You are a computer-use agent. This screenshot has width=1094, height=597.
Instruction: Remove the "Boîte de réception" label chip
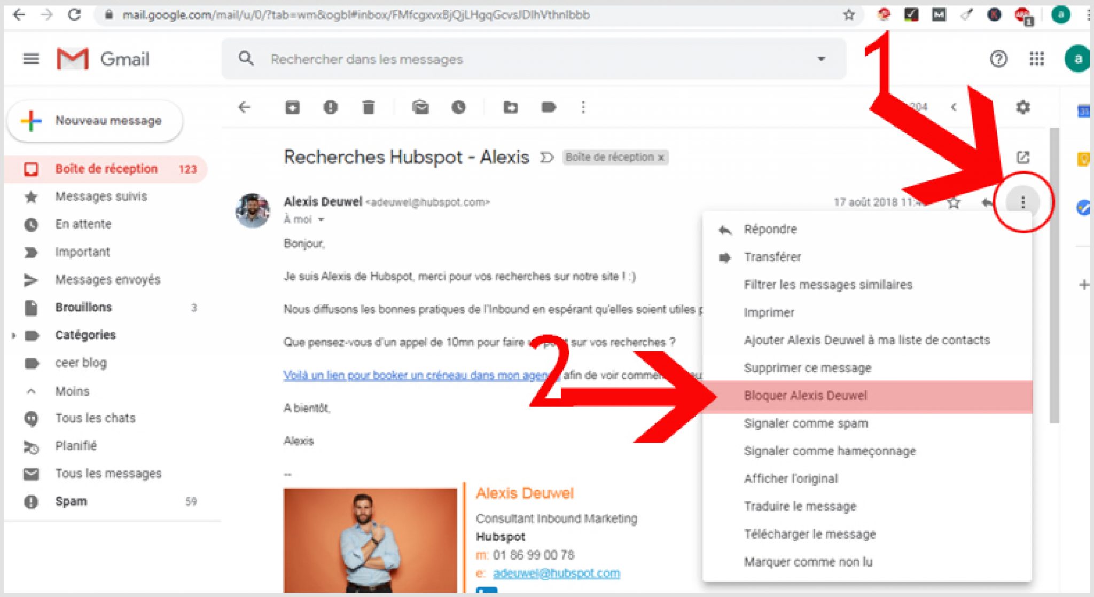pyautogui.click(x=661, y=158)
